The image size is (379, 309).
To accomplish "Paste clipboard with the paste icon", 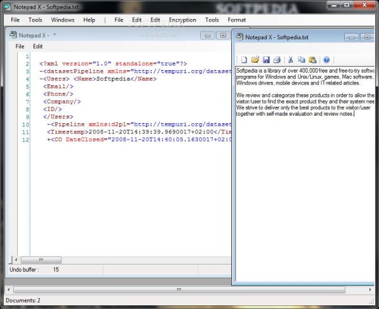I will coord(313,59).
